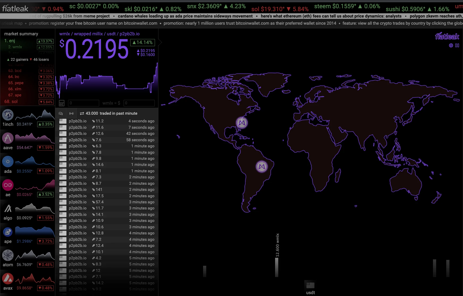Click the 42 seconds ago trade row
The image size is (463, 296).
pyautogui.click(x=107, y=134)
